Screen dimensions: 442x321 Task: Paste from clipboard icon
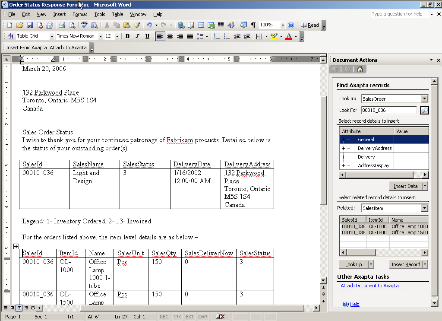(127, 25)
